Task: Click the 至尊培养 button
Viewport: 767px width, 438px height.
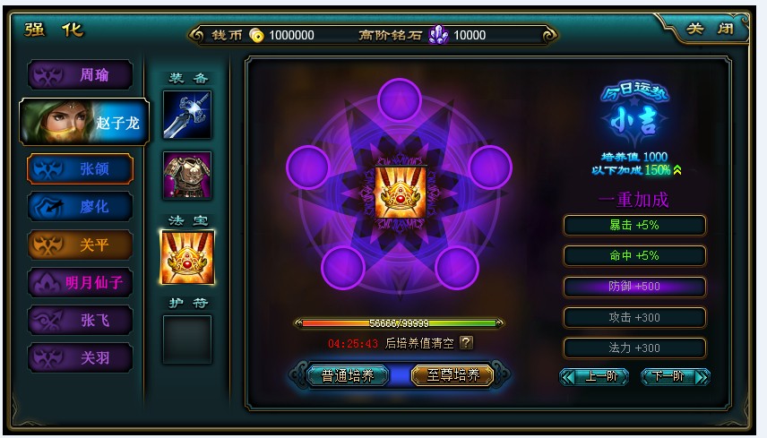Action: [453, 375]
